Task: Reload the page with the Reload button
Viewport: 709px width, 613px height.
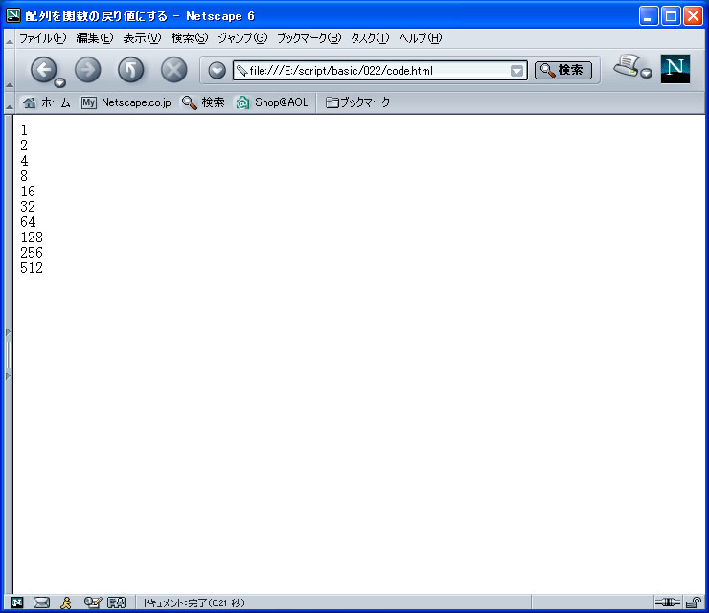Action: 130,70
